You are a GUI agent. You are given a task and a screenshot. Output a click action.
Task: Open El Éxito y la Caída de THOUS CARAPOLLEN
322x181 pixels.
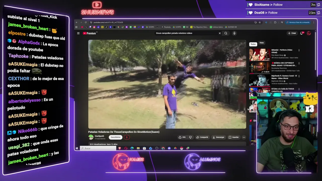(x=283, y=90)
